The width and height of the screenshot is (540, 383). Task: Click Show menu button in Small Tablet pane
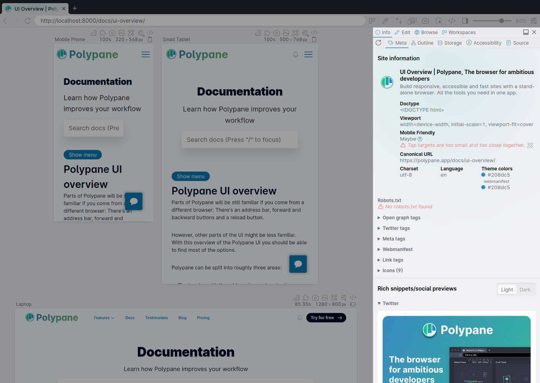point(191,177)
